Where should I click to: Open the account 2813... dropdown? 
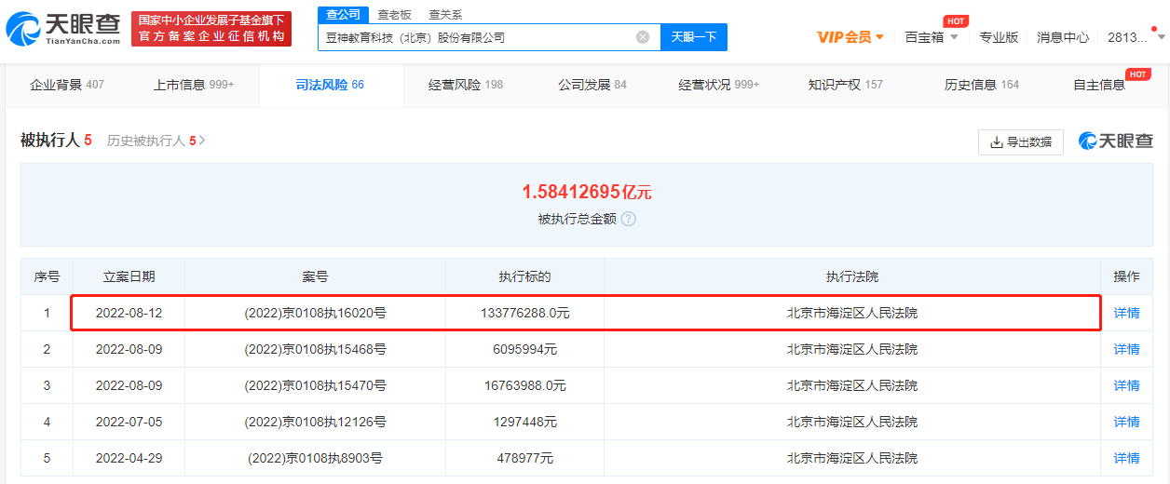click(1136, 37)
